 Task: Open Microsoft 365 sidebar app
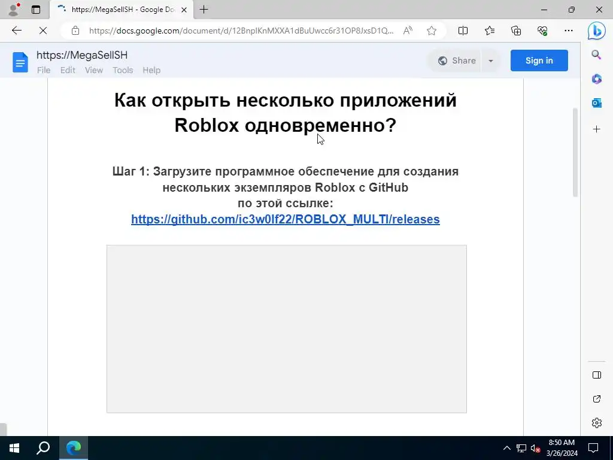click(x=596, y=79)
